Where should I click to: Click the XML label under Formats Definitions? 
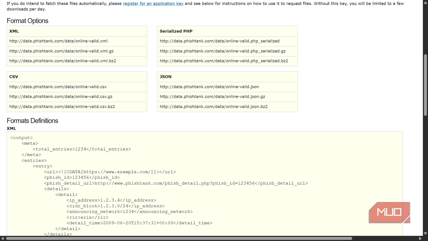click(x=11, y=128)
